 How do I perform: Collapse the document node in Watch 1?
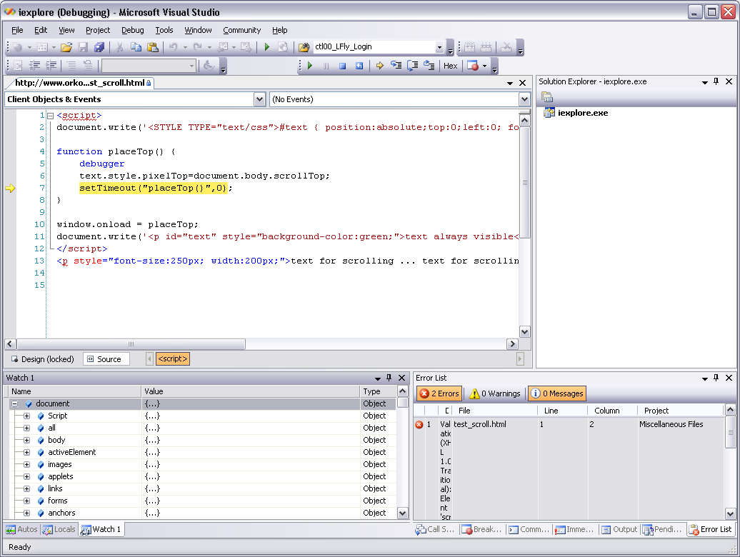pyautogui.click(x=14, y=403)
